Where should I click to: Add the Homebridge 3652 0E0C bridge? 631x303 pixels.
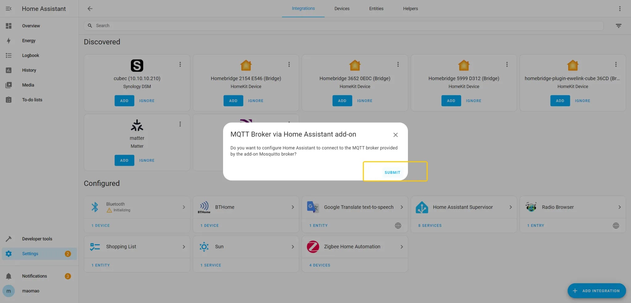tap(342, 101)
